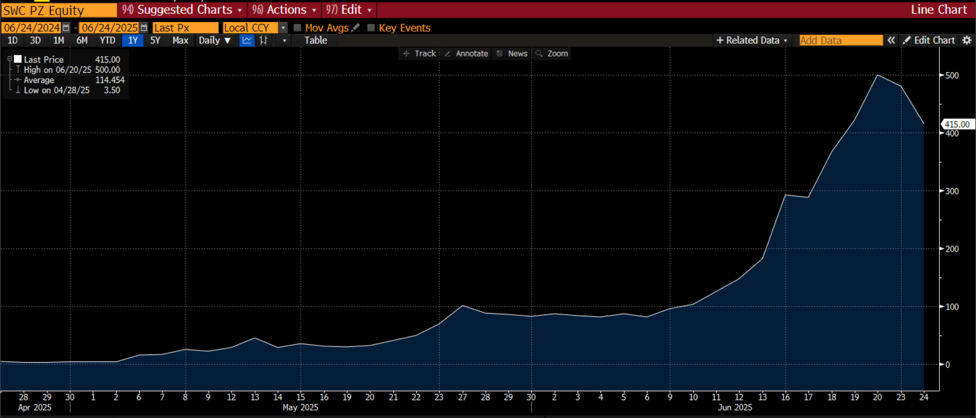Enable the Key Events checkbox
This screenshot has width=976, height=418.
coord(371,27)
